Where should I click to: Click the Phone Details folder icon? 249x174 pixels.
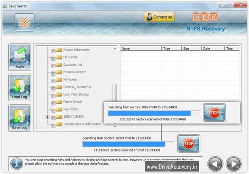coord(59,102)
